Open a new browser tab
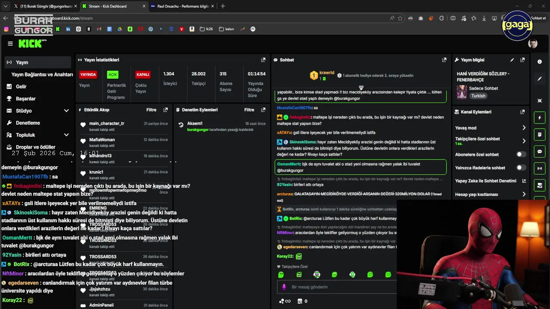The width and height of the screenshot is (550, 309). pyautogui.click(x=223, y=6)
